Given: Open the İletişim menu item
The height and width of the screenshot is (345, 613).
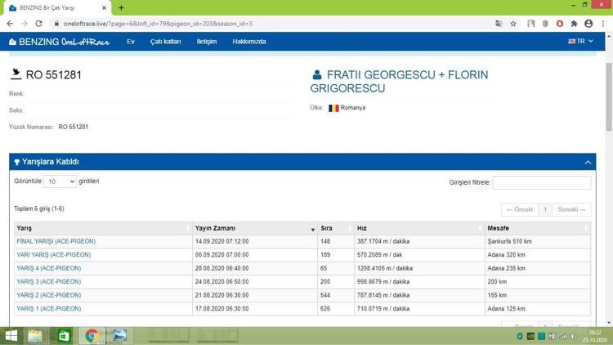Looking at the screenshot, I should click(x=207, y=42).
